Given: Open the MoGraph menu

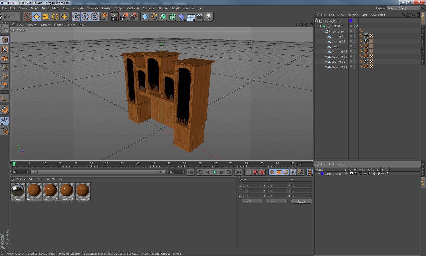Looking at the screenshot, I should pos(133,8).
